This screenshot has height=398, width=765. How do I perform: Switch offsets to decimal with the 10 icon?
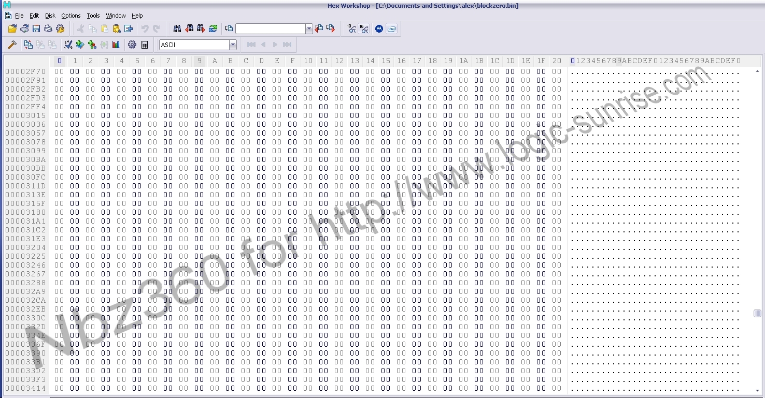click(x=351, y=28)
